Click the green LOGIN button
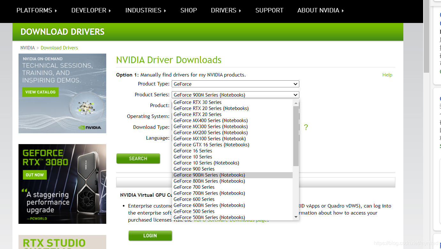The height and width of the screenshot is (249, 441). click(150, 236)
